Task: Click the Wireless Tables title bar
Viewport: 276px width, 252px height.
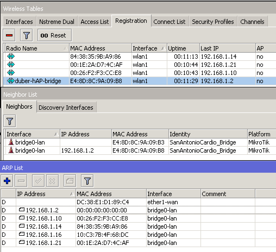Action: coord(138,8)
